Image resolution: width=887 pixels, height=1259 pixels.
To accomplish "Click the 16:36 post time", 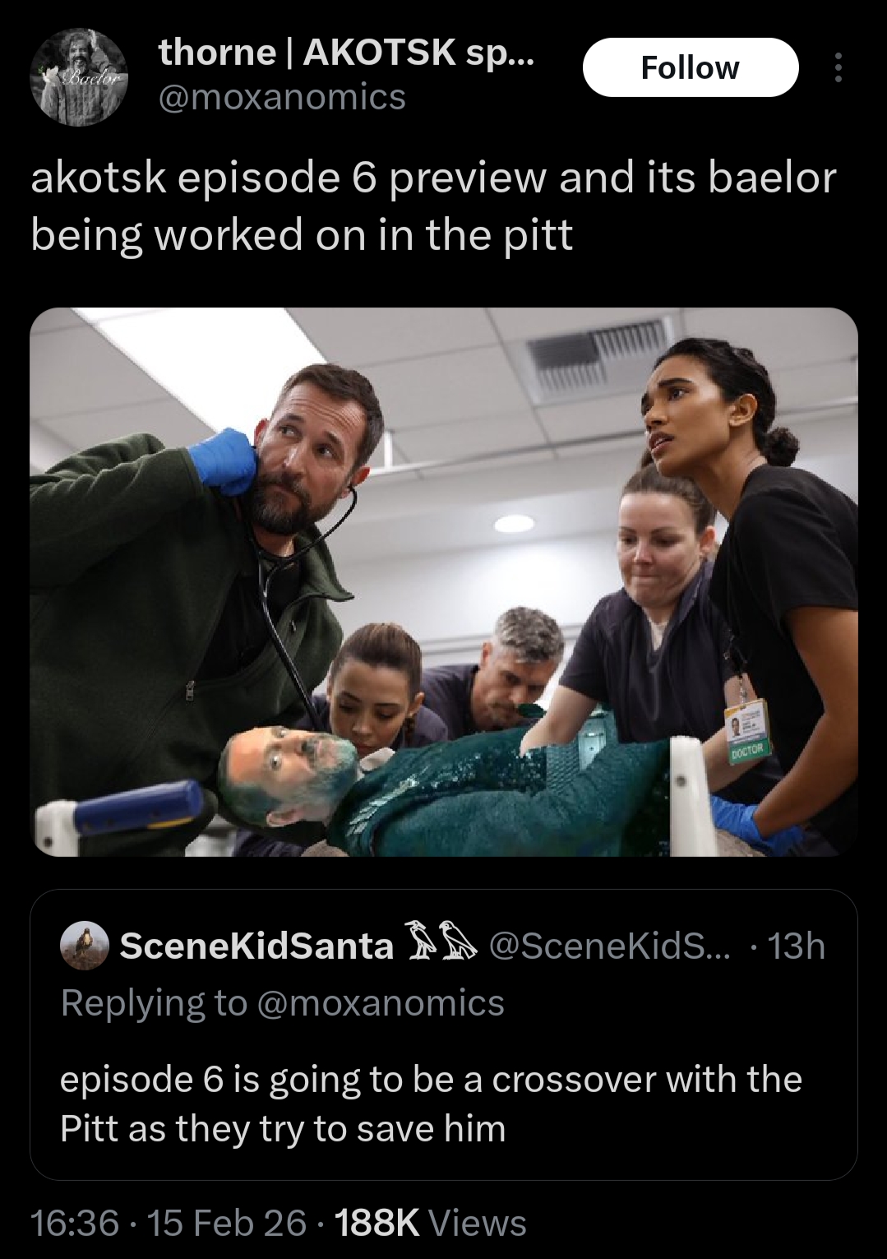I will (75, 1222).
